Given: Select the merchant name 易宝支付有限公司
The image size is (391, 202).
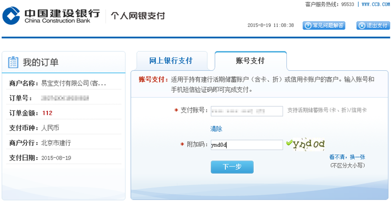Looking at the screenshot, I should click(73, 83).
